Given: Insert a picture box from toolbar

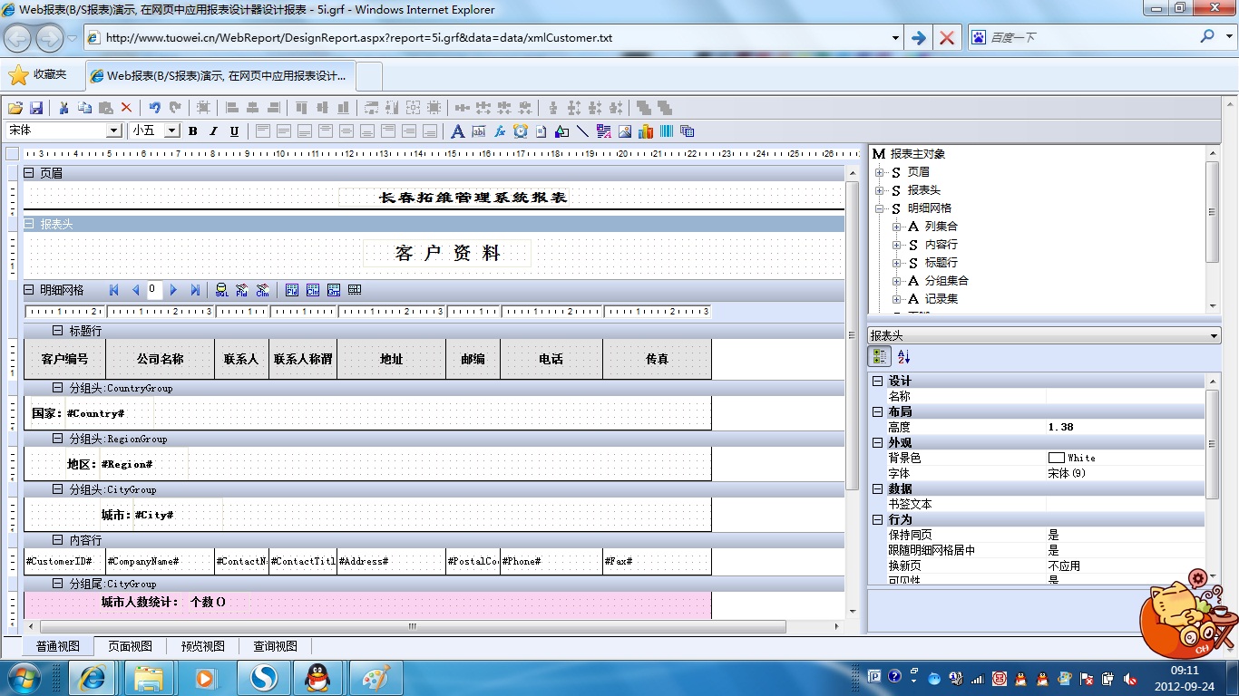Looking at the screenshot, I should click(x=625, y=131).
